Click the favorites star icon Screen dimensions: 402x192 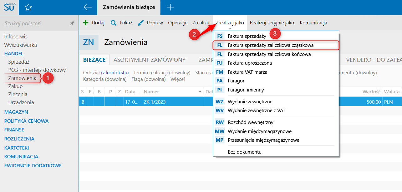click(x=28, y=7)
